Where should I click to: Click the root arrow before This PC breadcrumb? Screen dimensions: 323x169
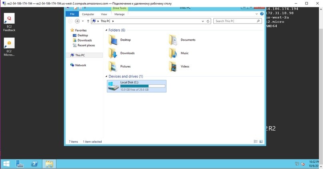(98, 21)
